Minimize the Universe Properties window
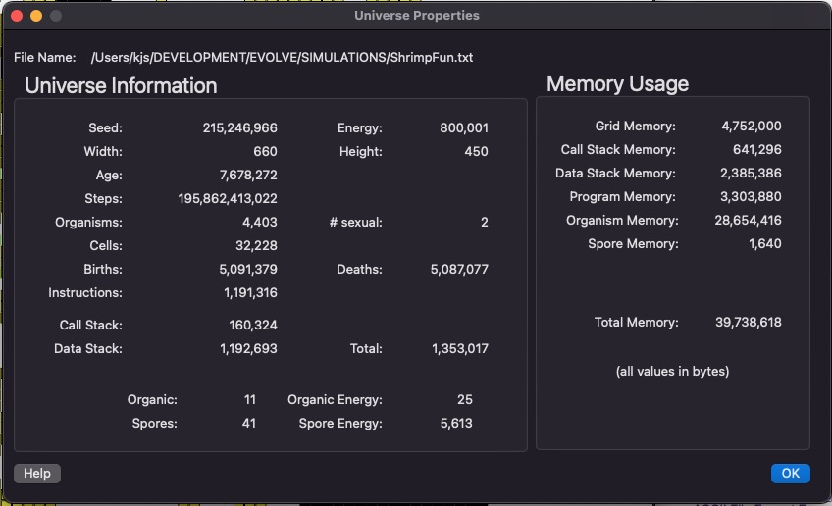The height and width of the screenshot is (506, 832). [x=36, y=16]
